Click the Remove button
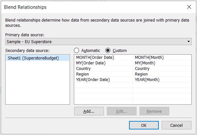The height and width of the screenshot is (135, 197). coord(154,111)
